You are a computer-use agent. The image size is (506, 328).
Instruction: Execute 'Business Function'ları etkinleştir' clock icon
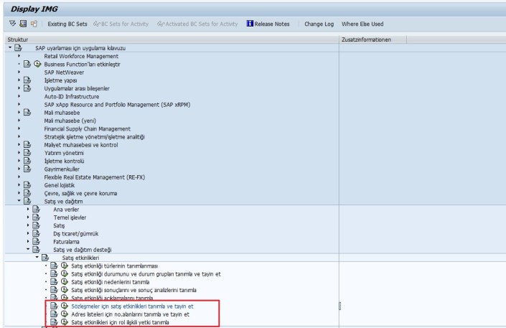click(x=37, y=64)
